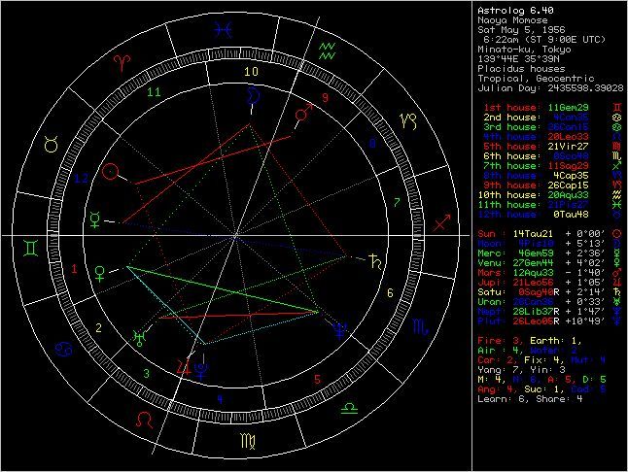Select the 'Tropical, Geocentric' line
This screenshot has height=472, width=628.
[536, 78]
